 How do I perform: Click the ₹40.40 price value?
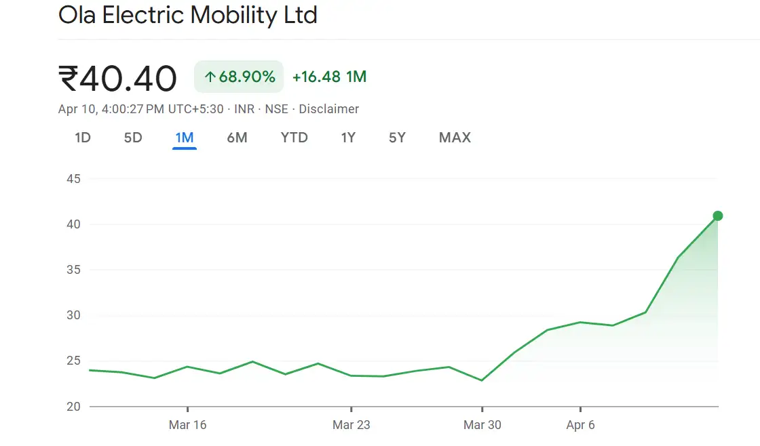[x=117, y=78]
